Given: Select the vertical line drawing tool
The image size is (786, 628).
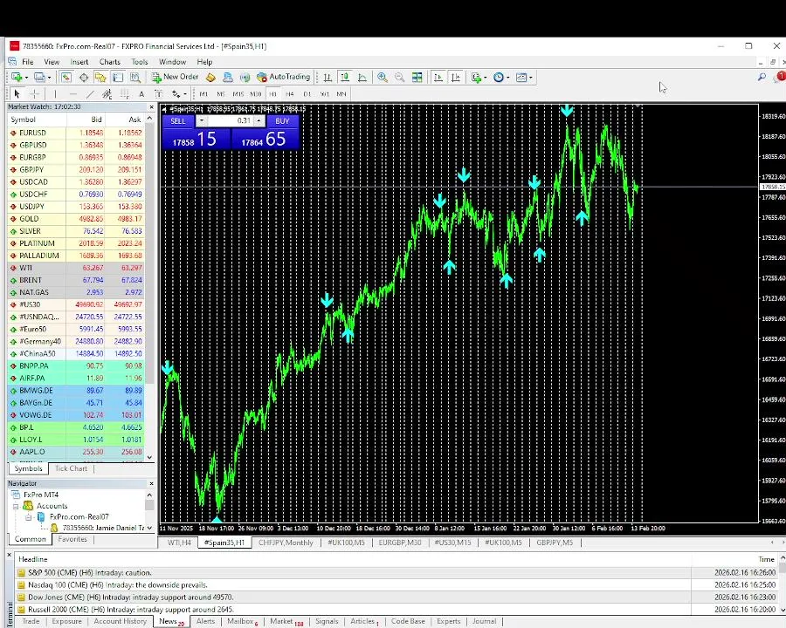Looking at the screenshot, I should point(55,93).
